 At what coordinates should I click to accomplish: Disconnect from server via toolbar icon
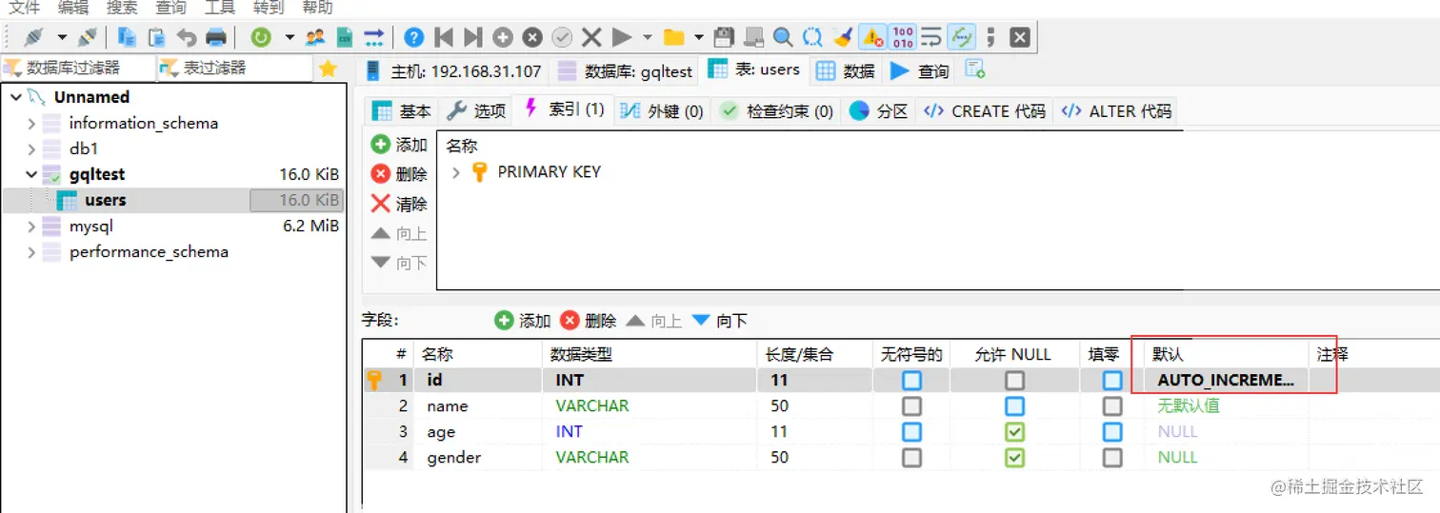pos(87,37)
